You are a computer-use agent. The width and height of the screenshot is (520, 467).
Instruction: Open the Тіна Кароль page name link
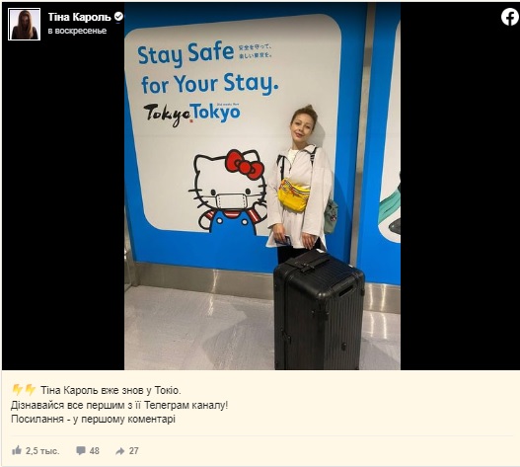coord(79,17)
